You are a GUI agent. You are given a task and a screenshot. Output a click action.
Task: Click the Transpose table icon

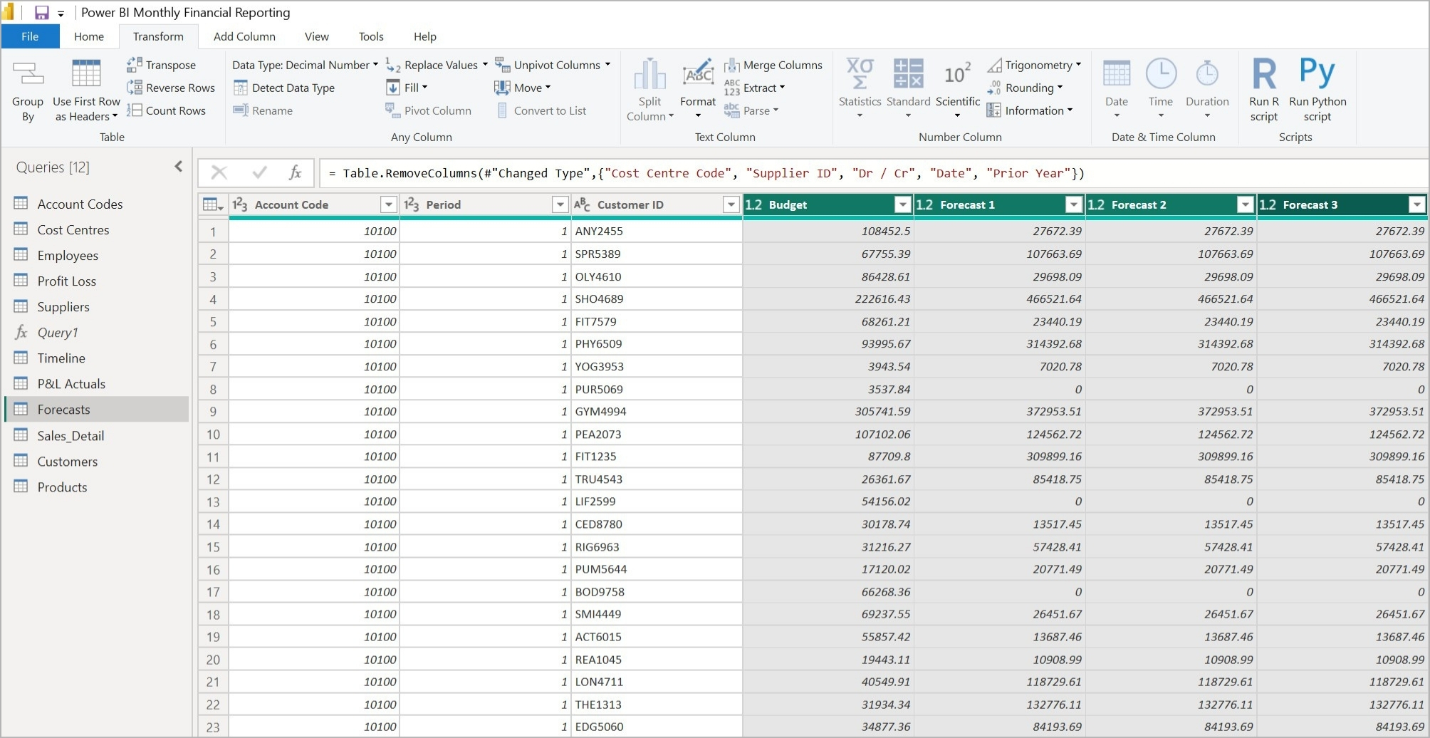[134, 65]
